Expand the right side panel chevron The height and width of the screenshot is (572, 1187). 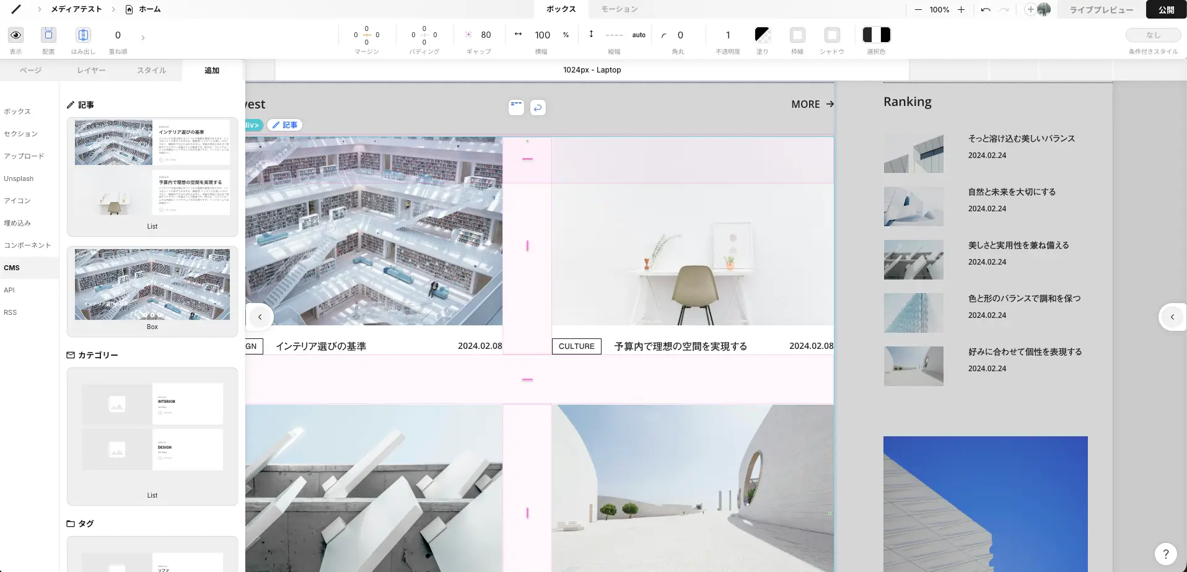[x=1172, y=317]
